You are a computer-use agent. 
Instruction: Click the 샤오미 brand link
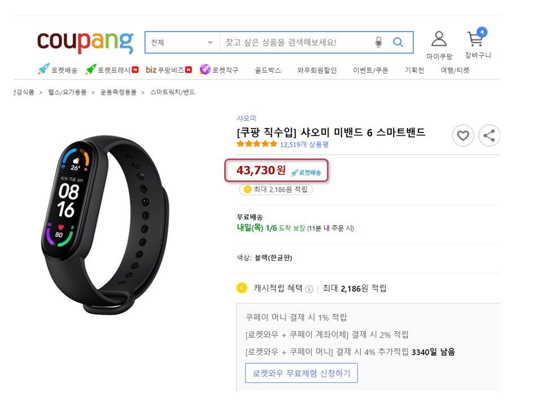[x=246, y=118]
